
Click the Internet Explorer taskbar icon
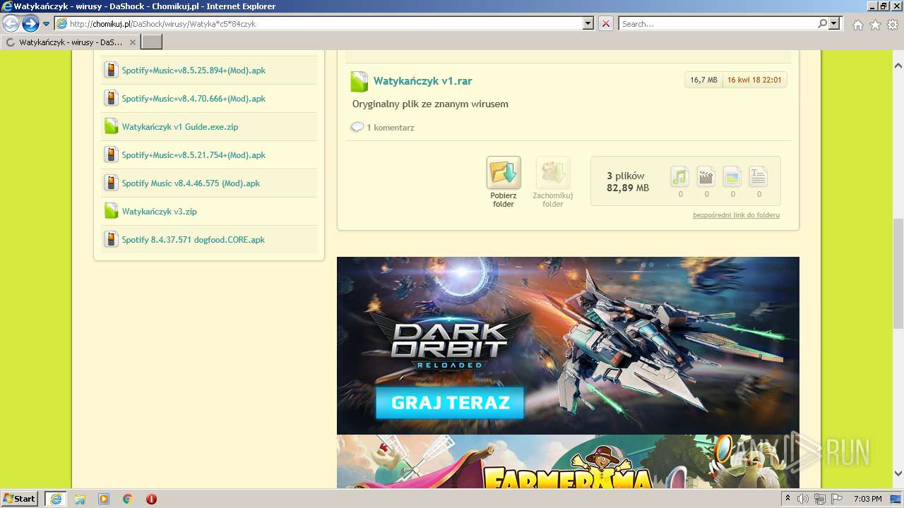click(55, 499)
